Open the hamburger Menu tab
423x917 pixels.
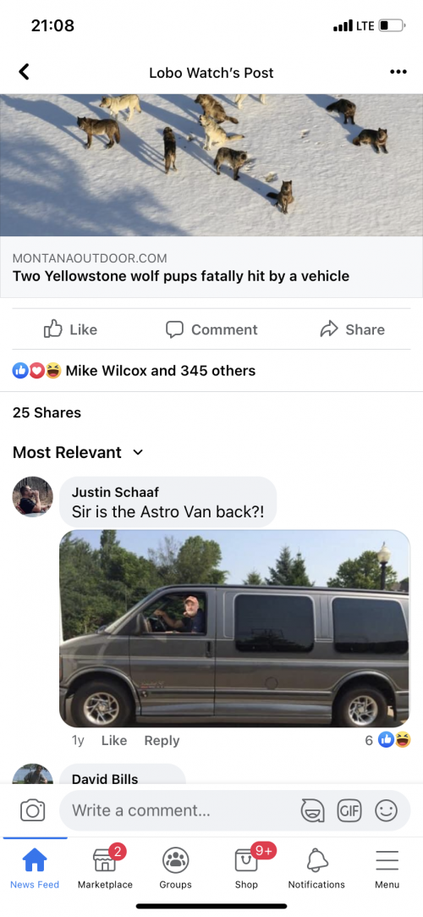pyautogui.click(x=387, y=869)
